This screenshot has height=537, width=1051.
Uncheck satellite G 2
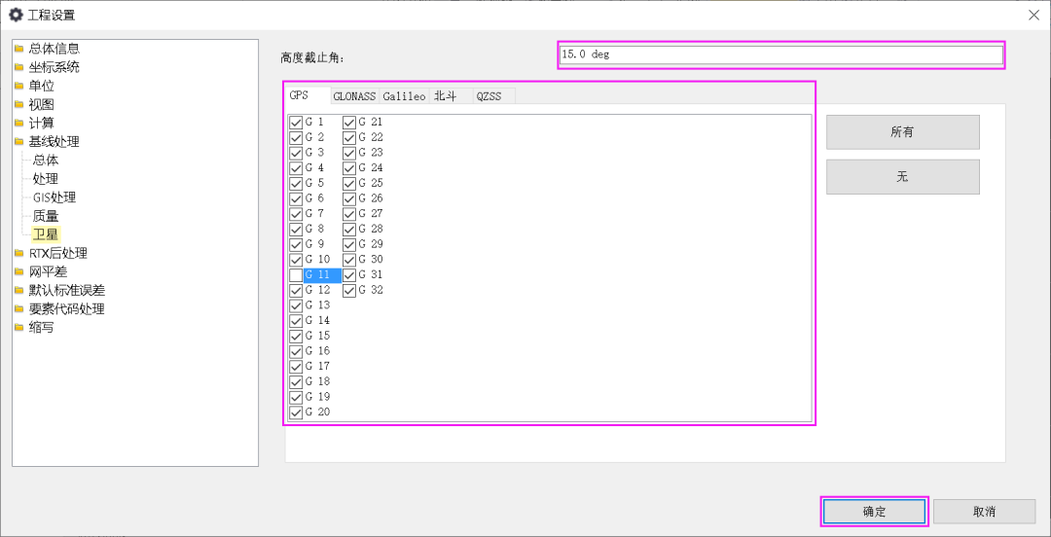[x=296, y=137]
